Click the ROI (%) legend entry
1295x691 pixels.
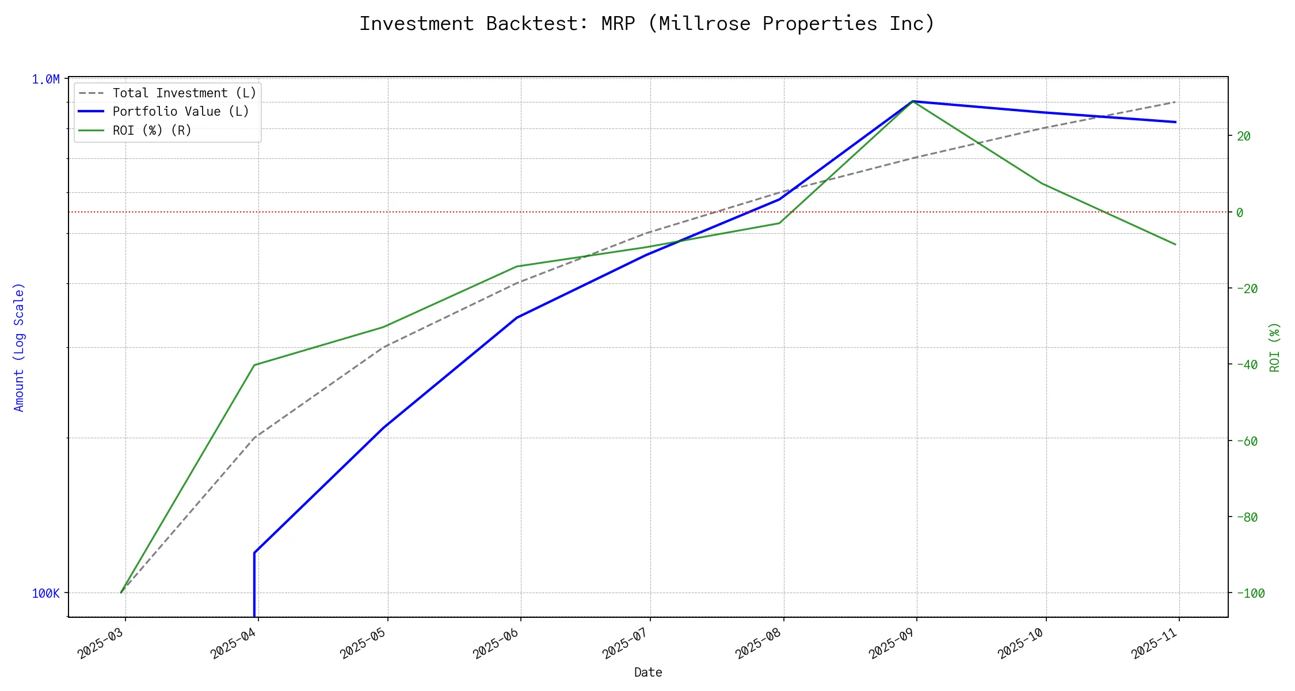tap(152, 131)
